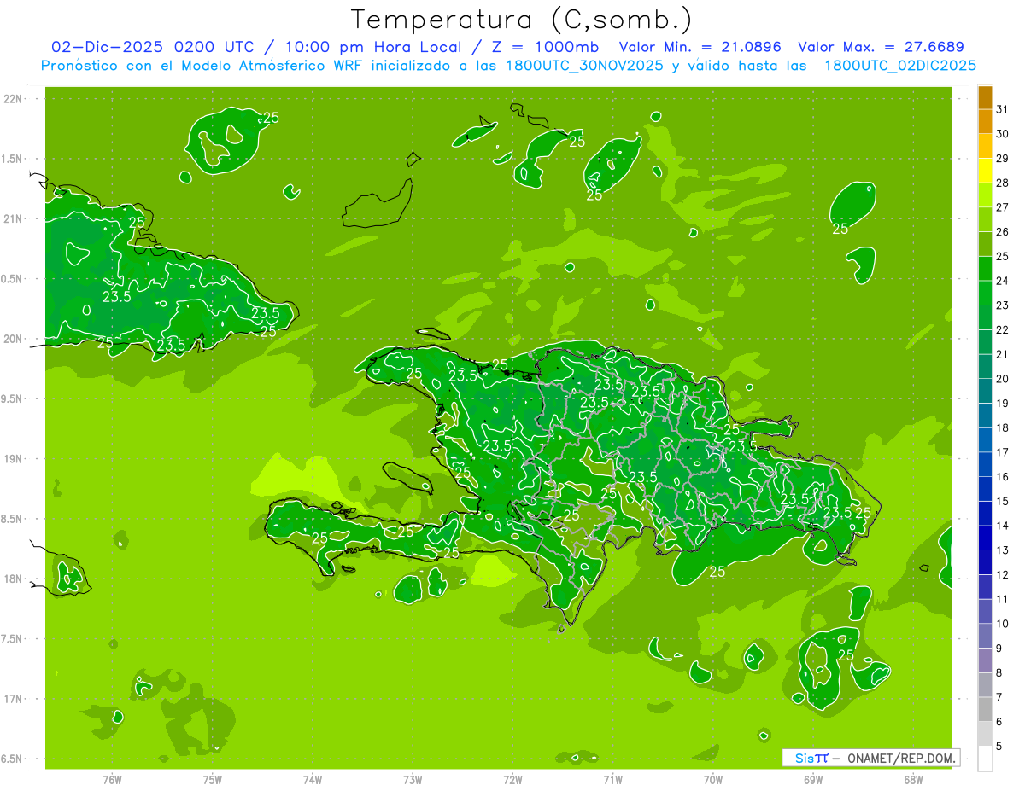Click the 69W longitude axis label
Image resolution: width=1025 pixels, height=791 pixels.
tap(813, 780)
